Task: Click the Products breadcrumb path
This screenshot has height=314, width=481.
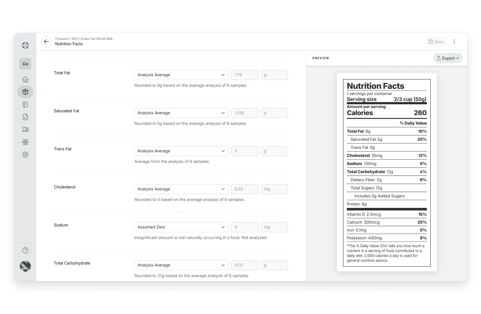Action: coord(84,39)
